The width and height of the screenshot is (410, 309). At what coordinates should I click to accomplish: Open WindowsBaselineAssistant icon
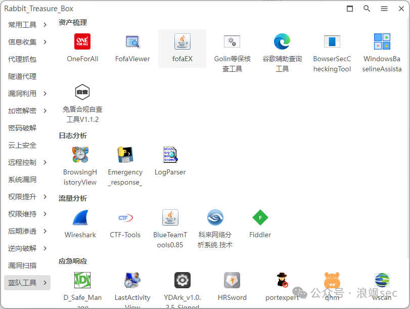click(x=382, y=41)
